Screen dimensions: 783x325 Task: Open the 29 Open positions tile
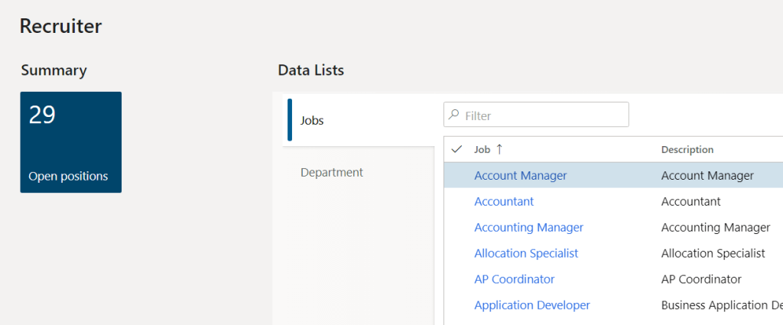[x=70, y=142]
